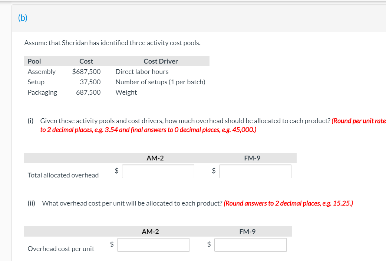
Task: Click the FM-9 column header in part (i)
Action: (x=252, y=158)
